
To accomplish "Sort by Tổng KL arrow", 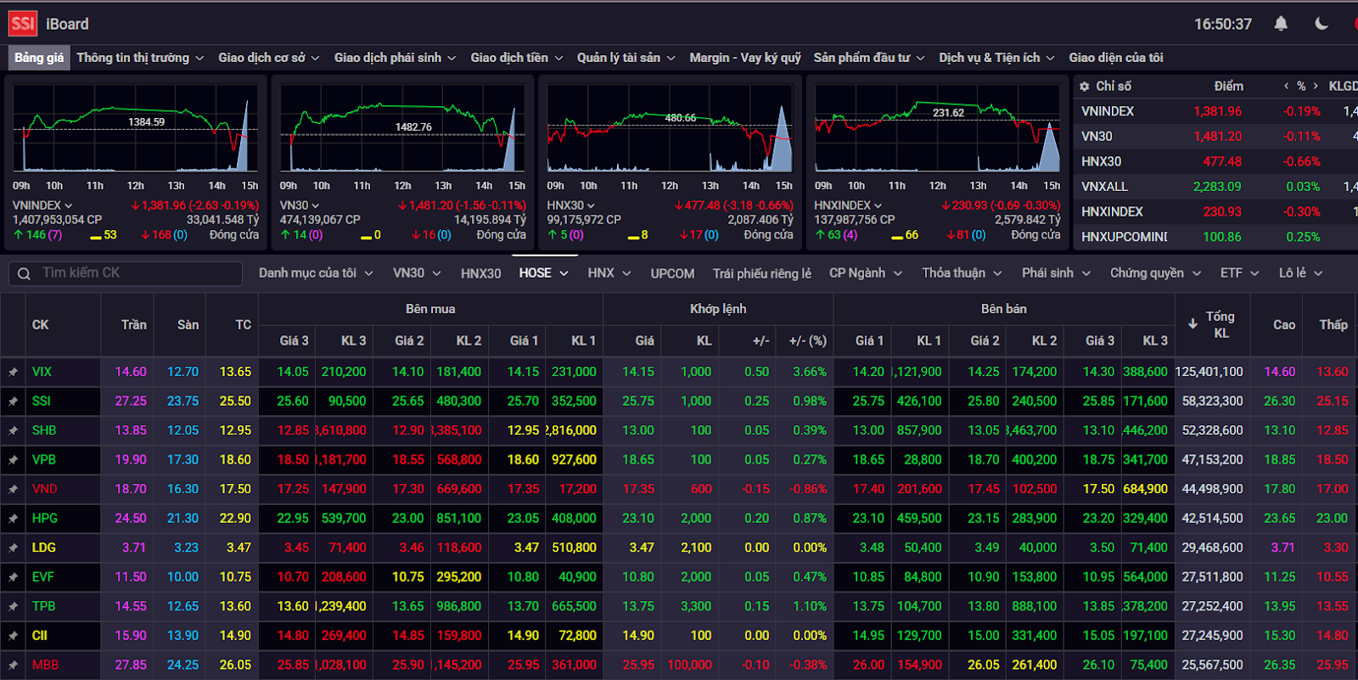I will 1192,324.
